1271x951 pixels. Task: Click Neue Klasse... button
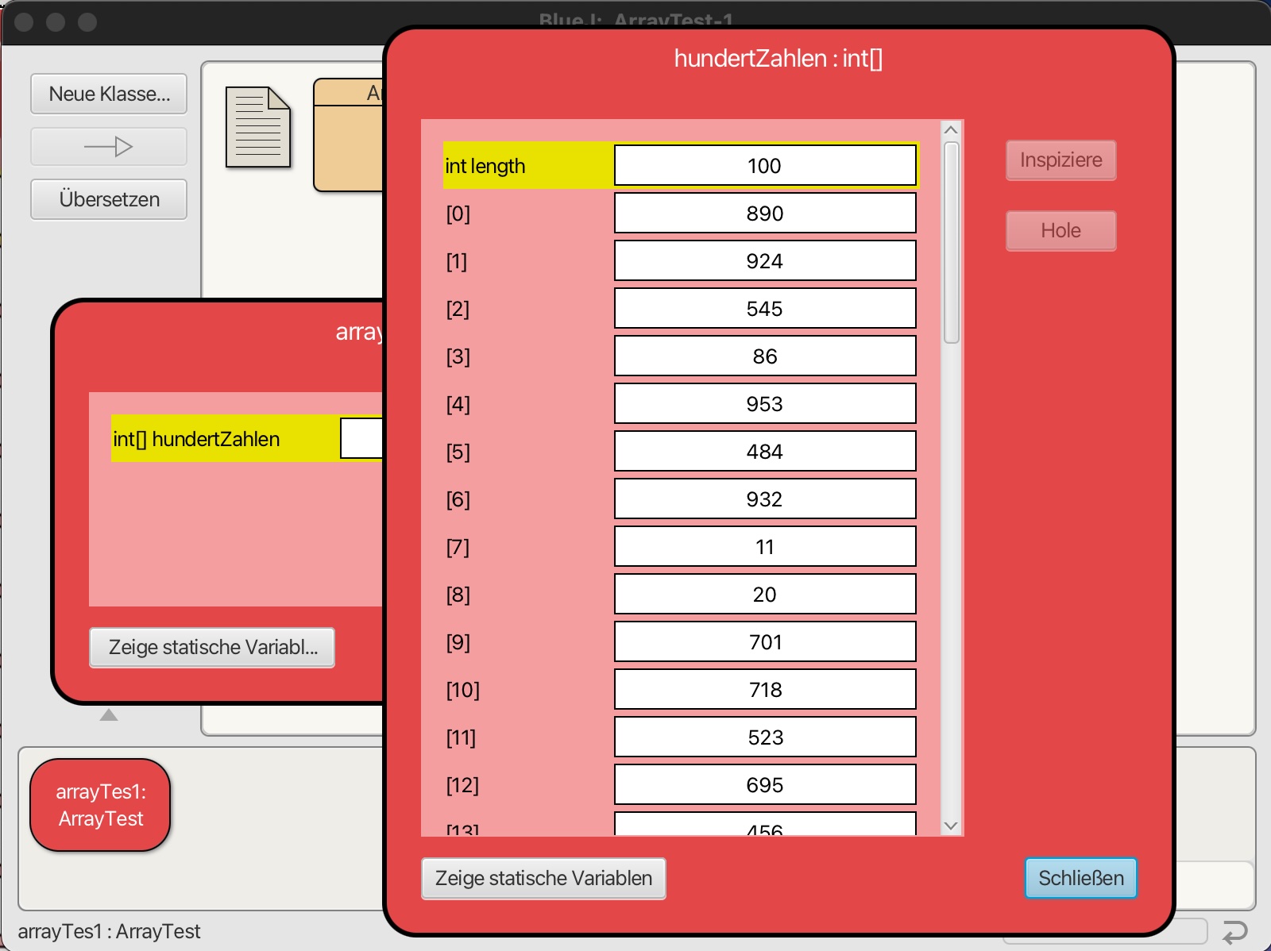[109, 94]
